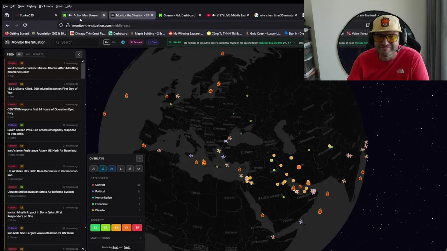This screenshot has height=251, width=447.
Task: Toggle the Humanitarian category filter
Action: click(116, 198)
